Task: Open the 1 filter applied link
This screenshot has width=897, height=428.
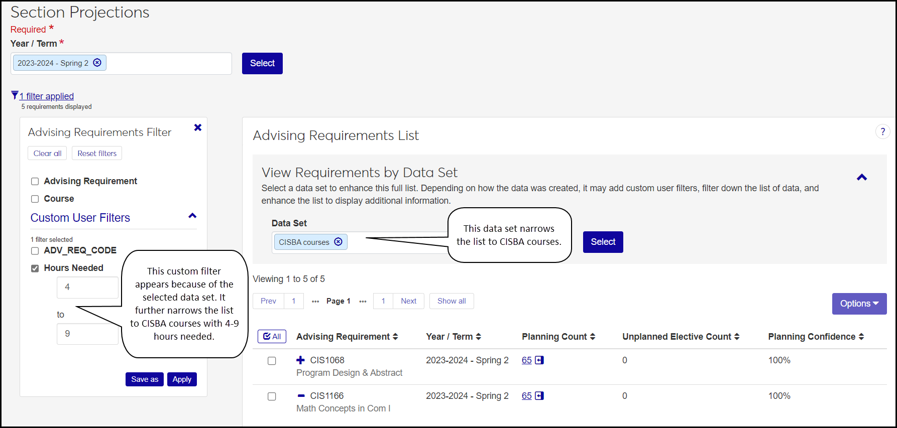Action: [x=47, y=96]
